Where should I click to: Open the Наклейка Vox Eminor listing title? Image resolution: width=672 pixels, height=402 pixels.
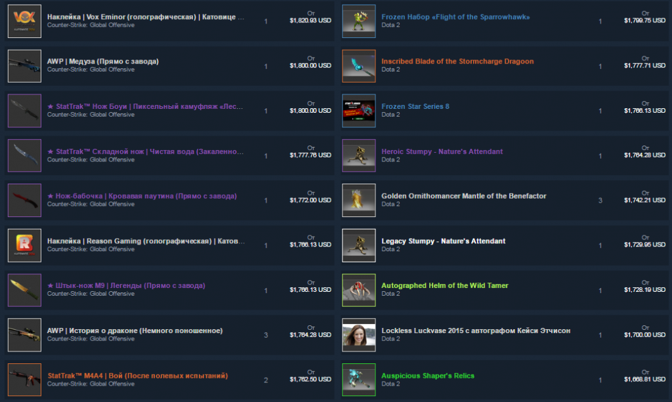click(146, 16)
